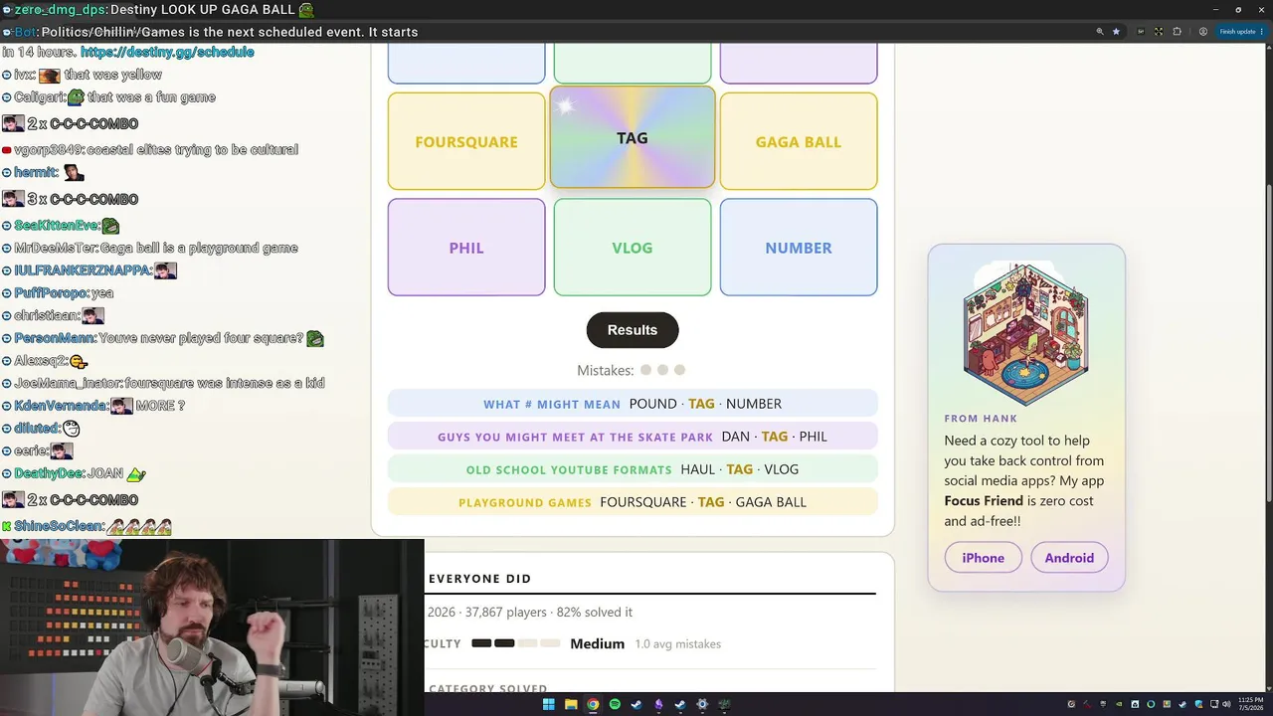This screenshot has width=1273, height=716.
Task: Open the destiny.gg/schedule link
Action: pyautogui.click(x=167, y=52)
